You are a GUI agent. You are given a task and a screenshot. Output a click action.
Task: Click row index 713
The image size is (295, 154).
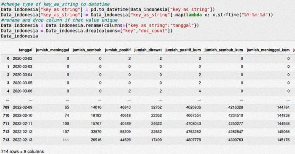click(6, 140)
